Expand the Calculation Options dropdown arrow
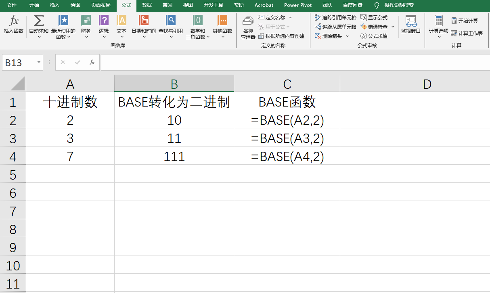 tap(439, 37)
